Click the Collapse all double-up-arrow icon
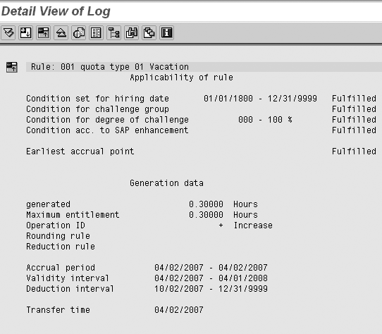 (x=61, y=32)
